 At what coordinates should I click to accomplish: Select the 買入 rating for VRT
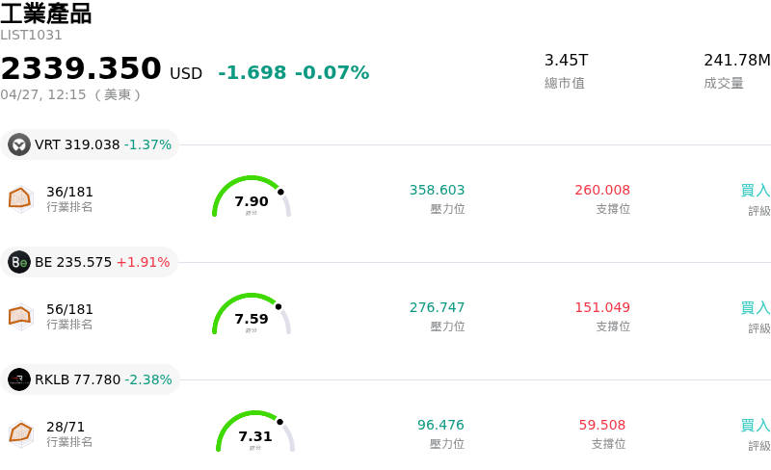pos(755,191)
